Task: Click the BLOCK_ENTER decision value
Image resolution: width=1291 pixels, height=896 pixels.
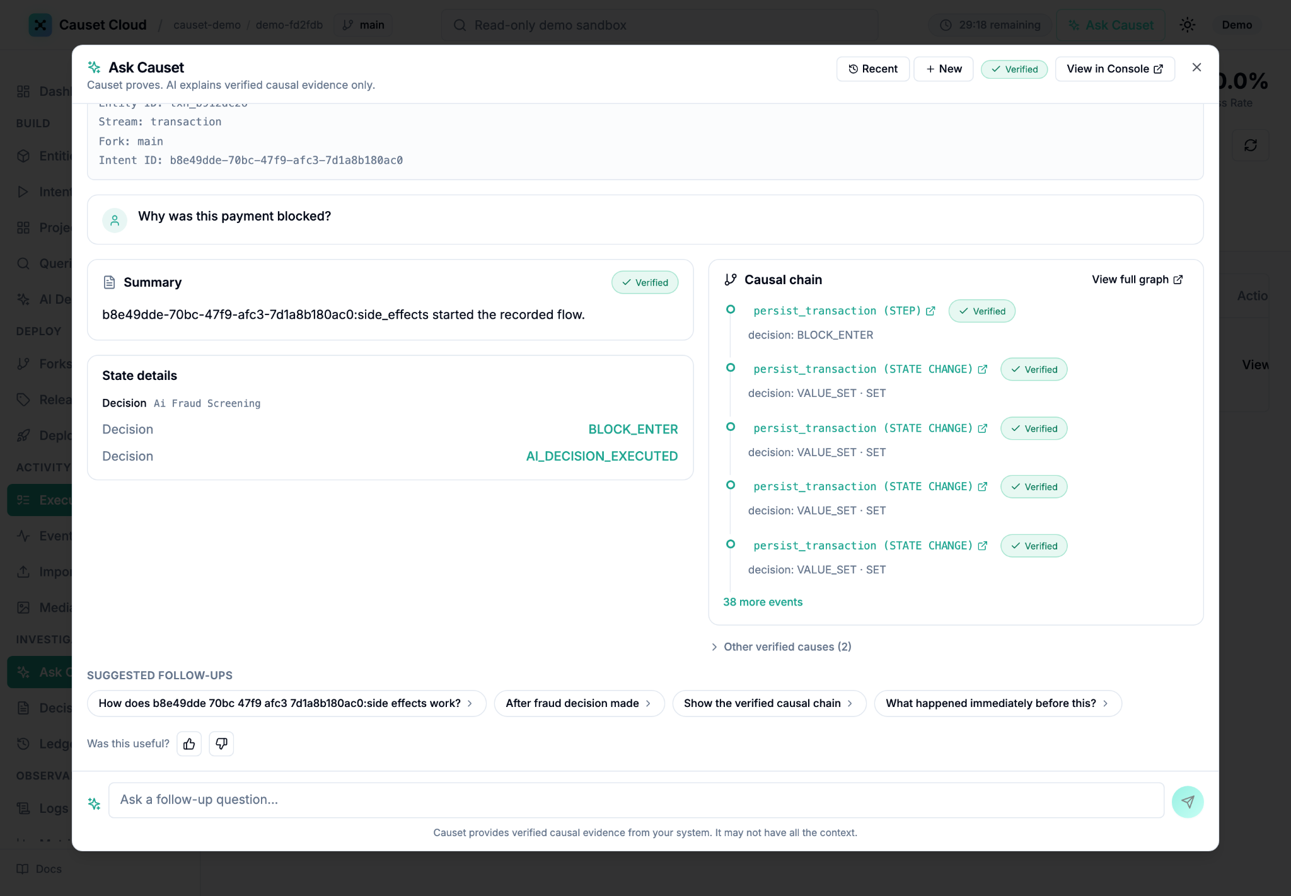Action: pyautogui.click(x=633, y=430)
